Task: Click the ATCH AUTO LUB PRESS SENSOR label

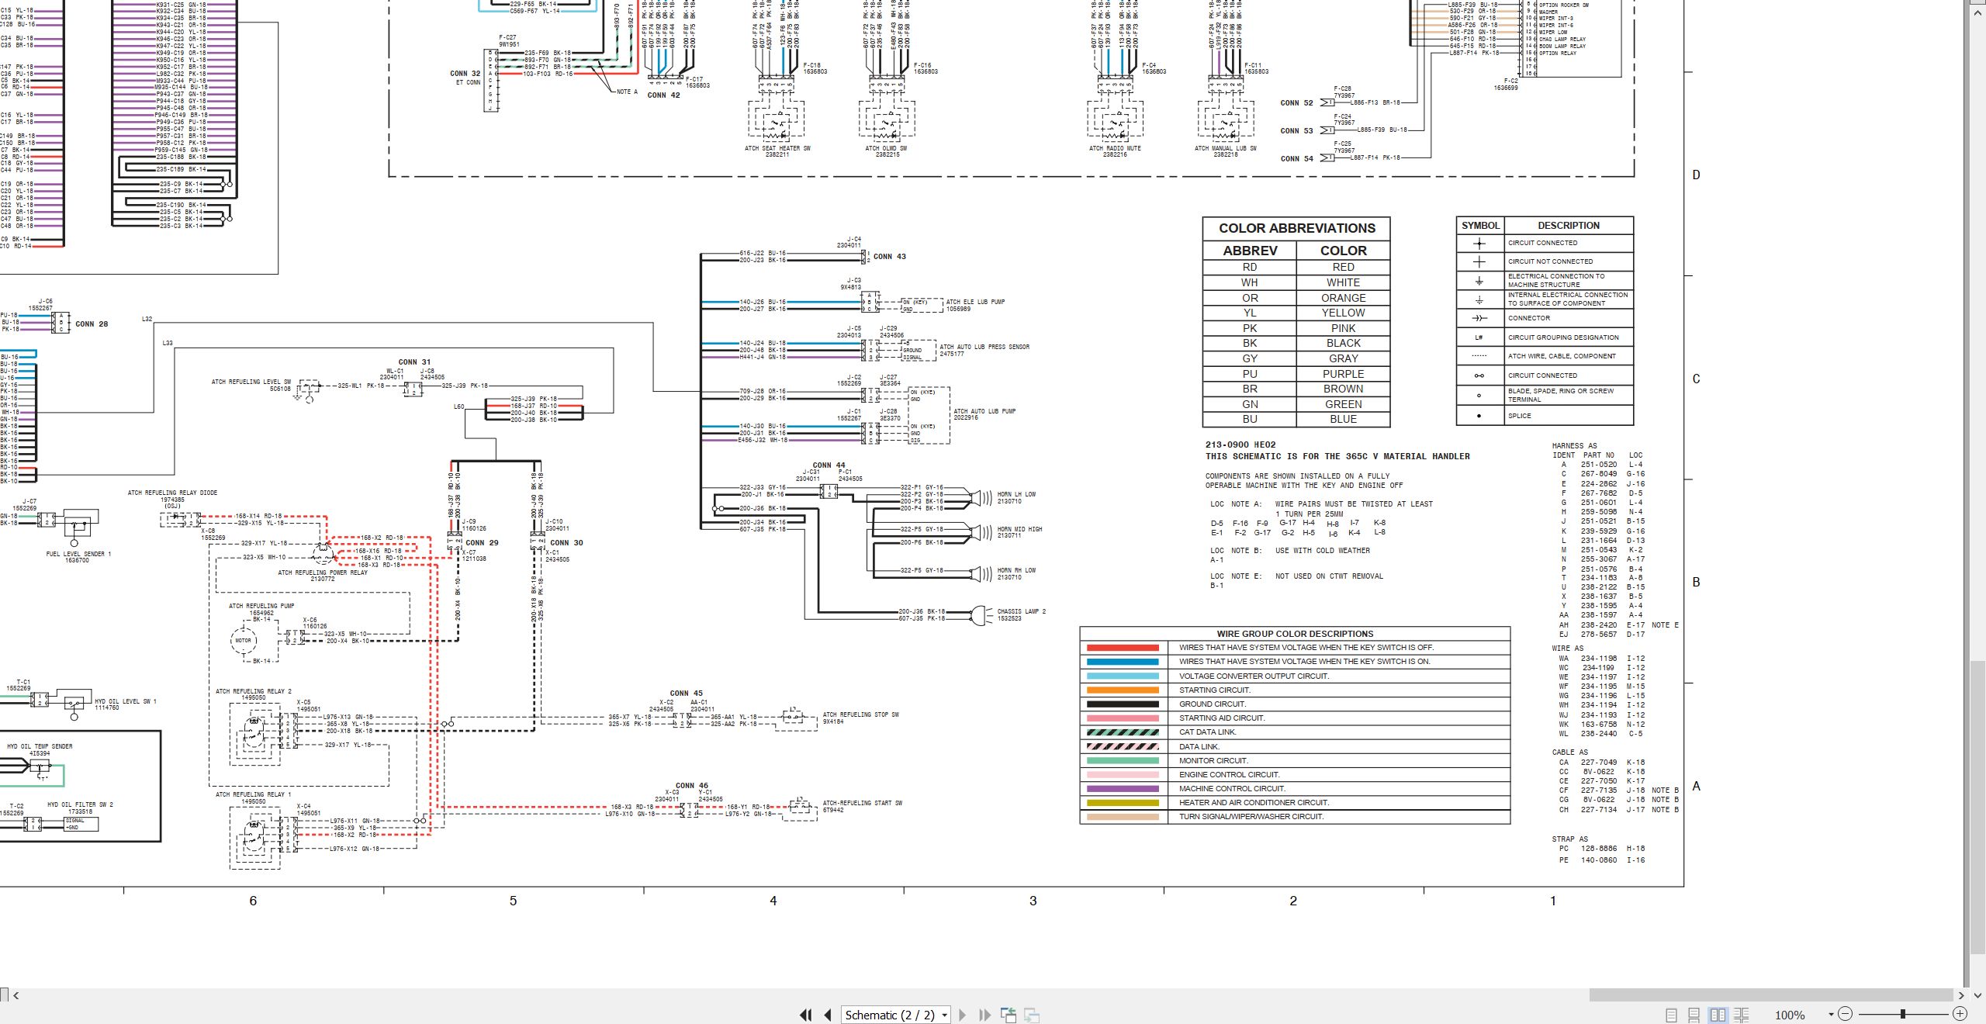Action: tap(984, 347)
